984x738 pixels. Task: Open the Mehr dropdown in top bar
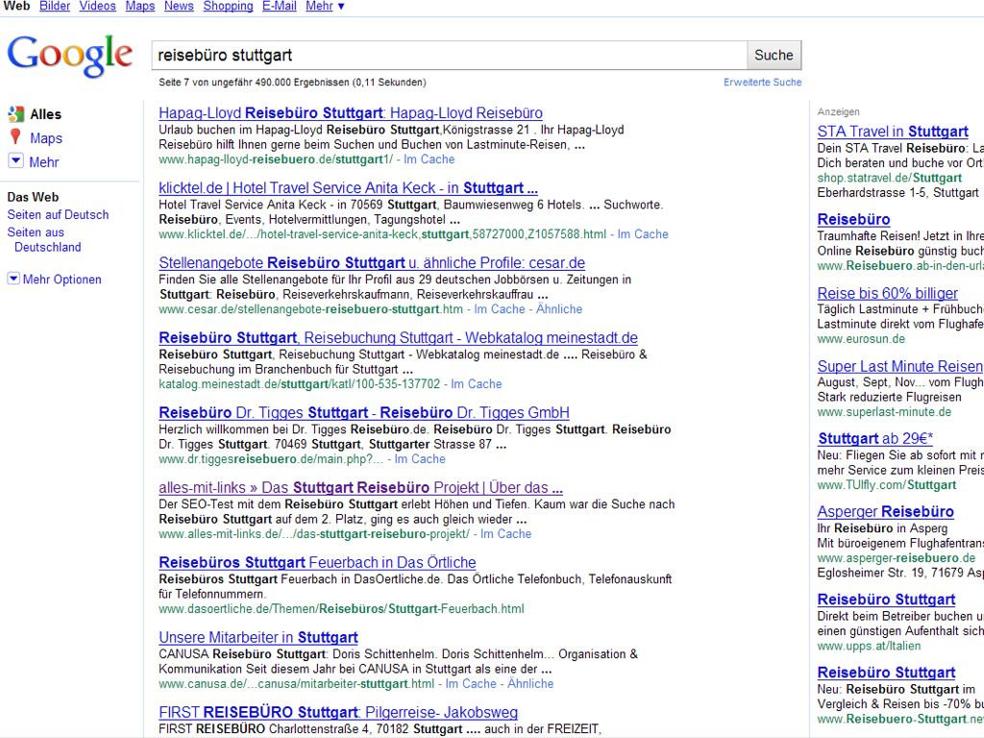coord(325,7)
